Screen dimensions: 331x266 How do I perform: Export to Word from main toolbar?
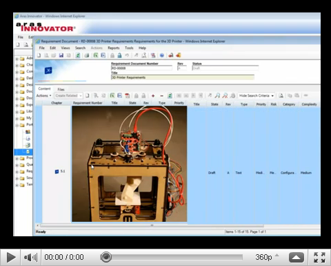[103, 55]
